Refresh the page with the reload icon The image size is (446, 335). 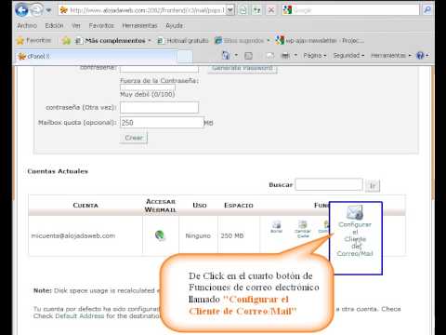(x=257, y=10)
